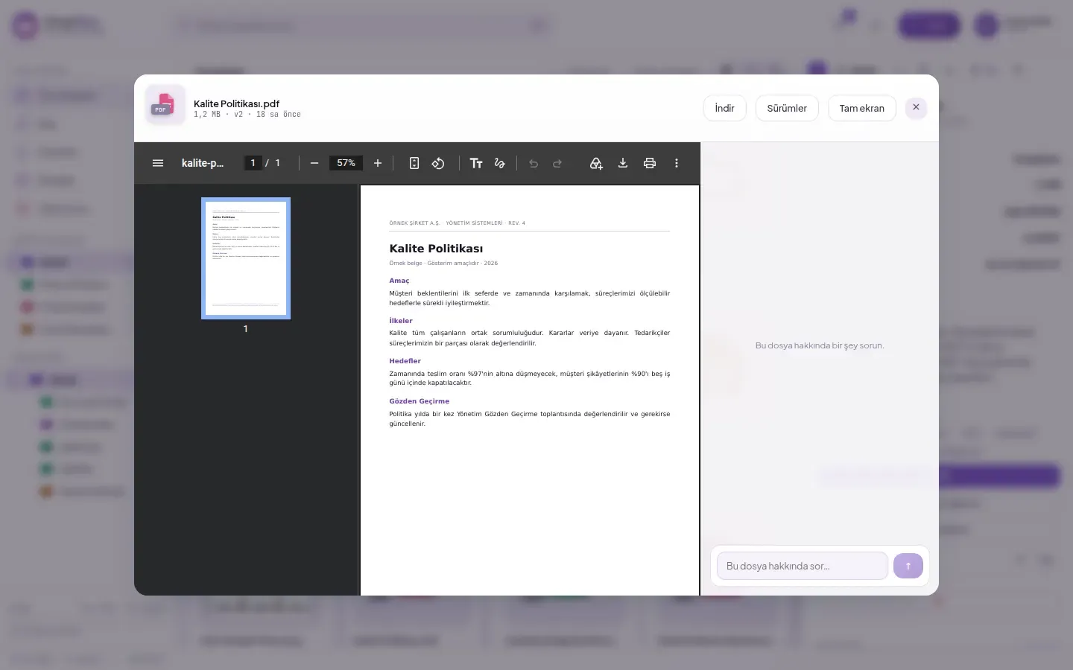Select the page 1 thumbnail
The width and height of the screenshot is (1073, 670).
[246, 258]
